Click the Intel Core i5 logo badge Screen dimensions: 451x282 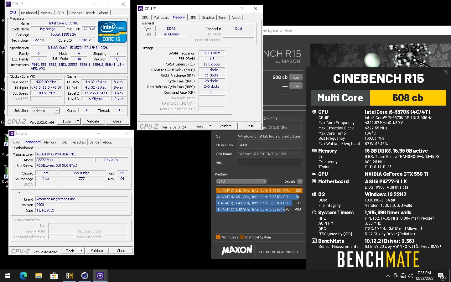(x=112, y=31)
